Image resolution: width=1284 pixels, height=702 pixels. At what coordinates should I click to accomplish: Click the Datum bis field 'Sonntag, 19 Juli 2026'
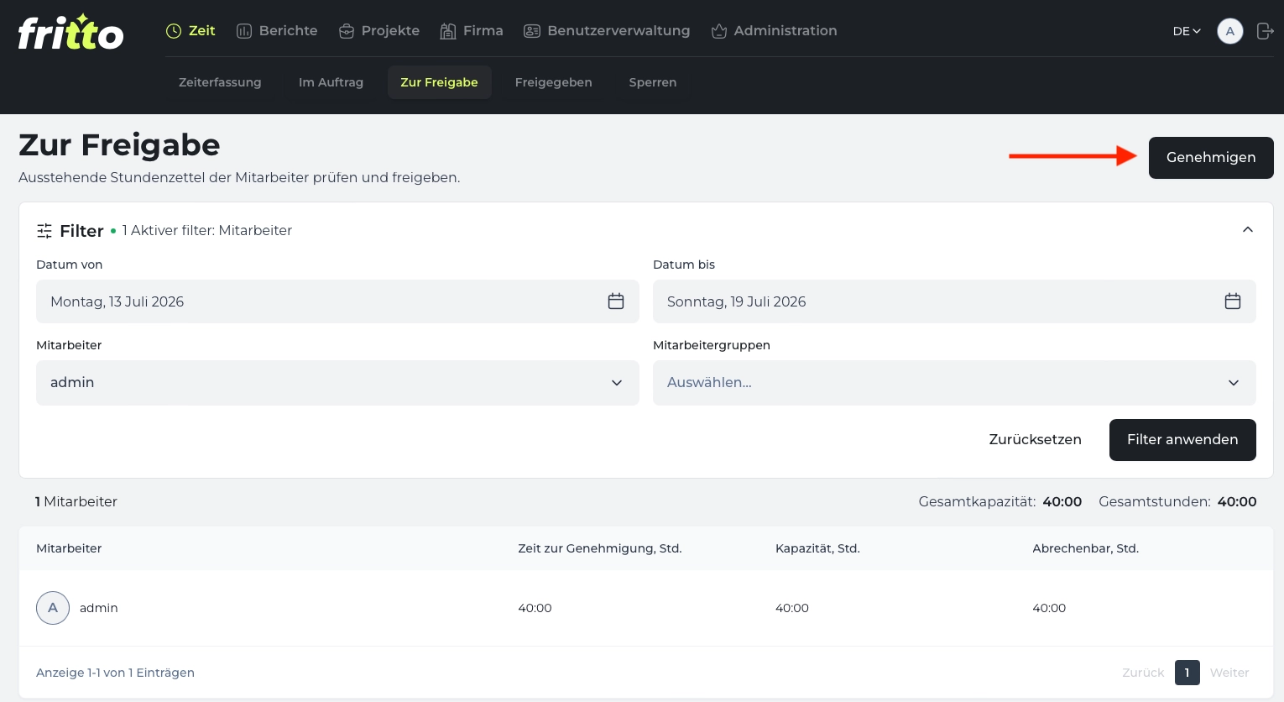coord(954,301)
